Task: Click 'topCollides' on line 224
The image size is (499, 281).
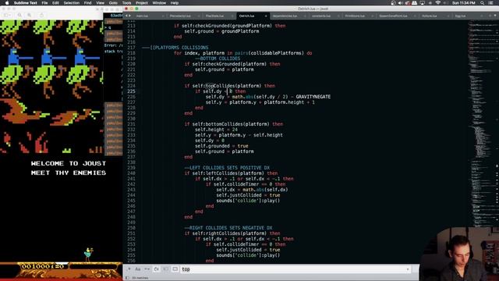Action: (x=220, y=86)
